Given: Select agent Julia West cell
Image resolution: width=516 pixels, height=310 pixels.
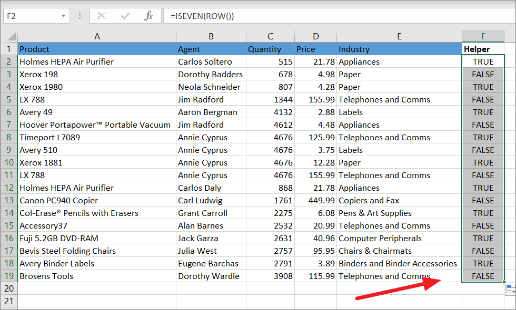Looking at the screenshot, I should (x=211, y=251).
